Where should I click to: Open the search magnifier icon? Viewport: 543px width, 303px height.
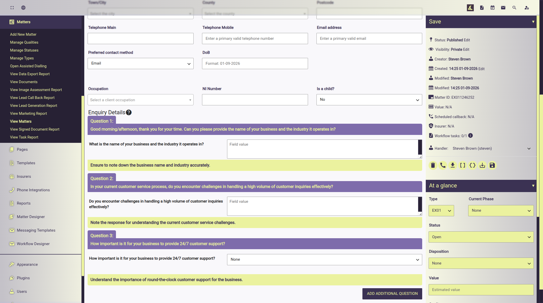click(514, 8)
